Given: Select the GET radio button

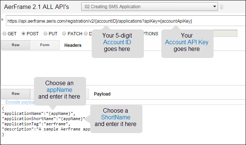Looking at the screenshot, I should 4,33.
